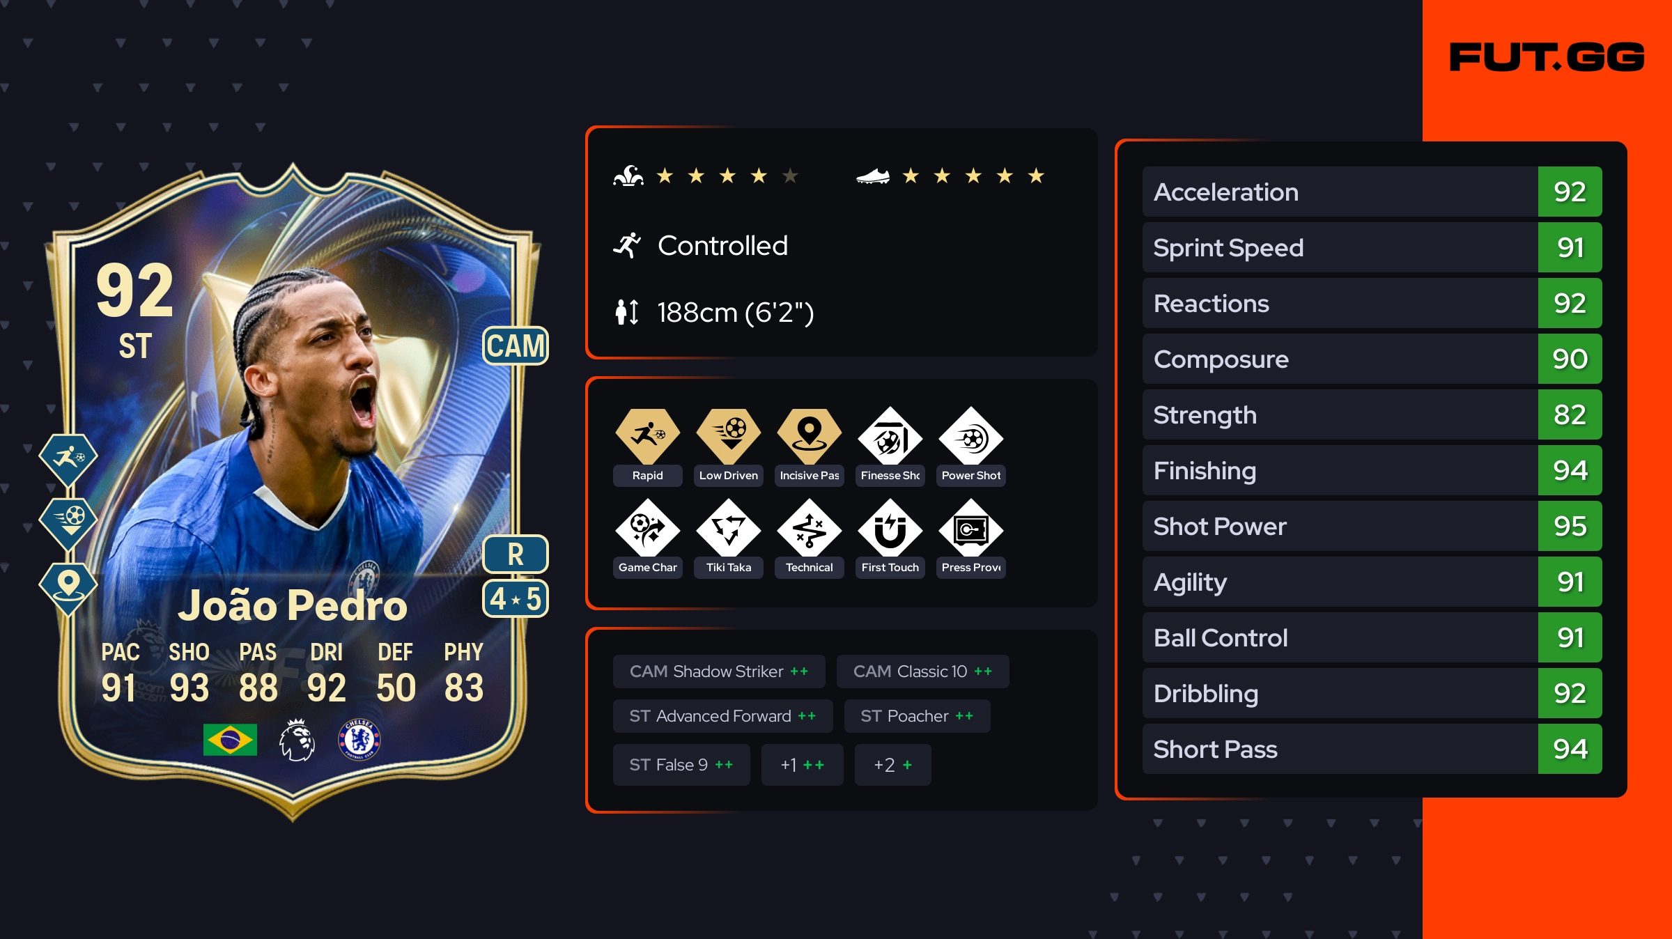The image size is (1672, 939).
Task: Select the Technical playstyle icon
Action: pos(809,529)
